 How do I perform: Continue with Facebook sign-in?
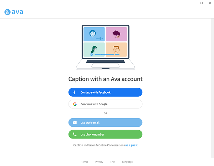coord(105,92)
